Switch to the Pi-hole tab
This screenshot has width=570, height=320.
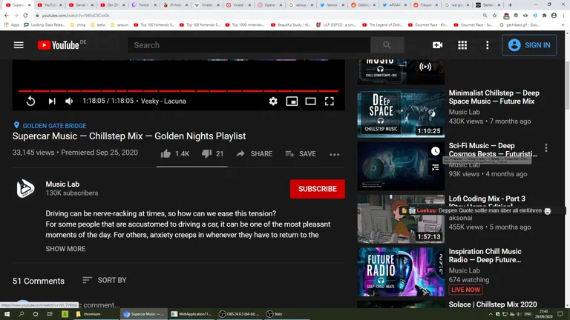pyautogui.click(x=176, y=5)
